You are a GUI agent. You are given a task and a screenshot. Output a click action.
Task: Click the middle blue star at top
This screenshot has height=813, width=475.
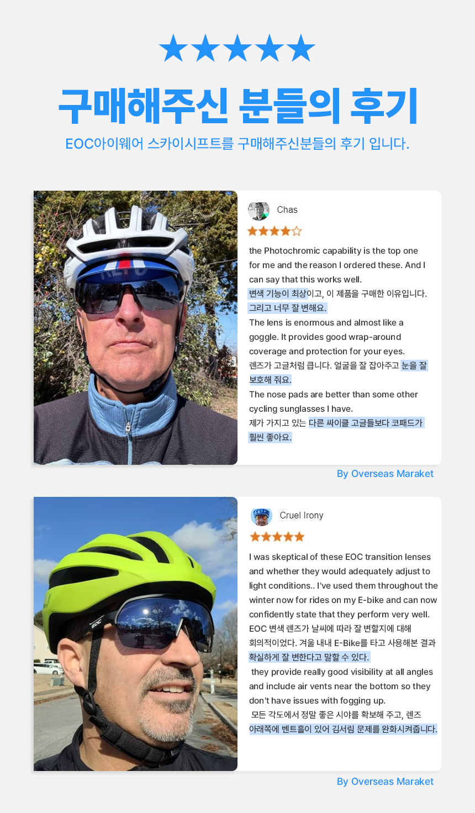click(237, 48)
